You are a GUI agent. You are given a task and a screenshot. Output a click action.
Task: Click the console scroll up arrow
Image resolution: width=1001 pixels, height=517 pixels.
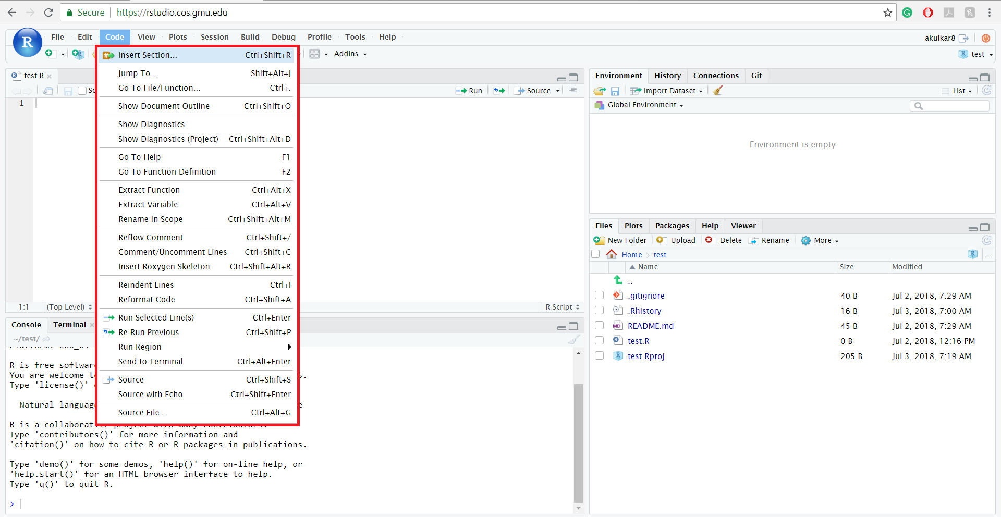point(578,353)
